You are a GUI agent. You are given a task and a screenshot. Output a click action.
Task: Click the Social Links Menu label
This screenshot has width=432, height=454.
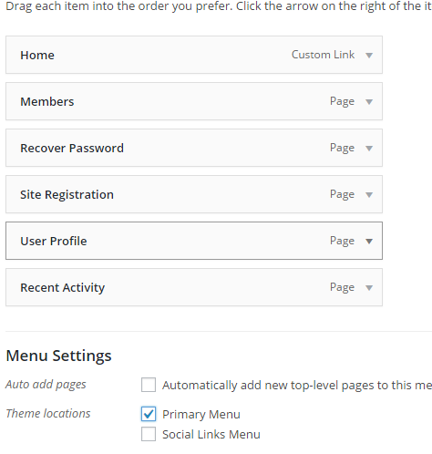[x=211, y=434]
